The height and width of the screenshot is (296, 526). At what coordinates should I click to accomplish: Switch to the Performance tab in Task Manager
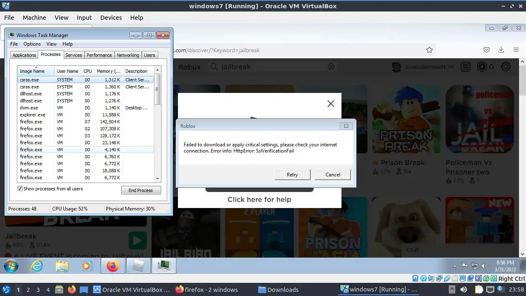tap(99, 55)
